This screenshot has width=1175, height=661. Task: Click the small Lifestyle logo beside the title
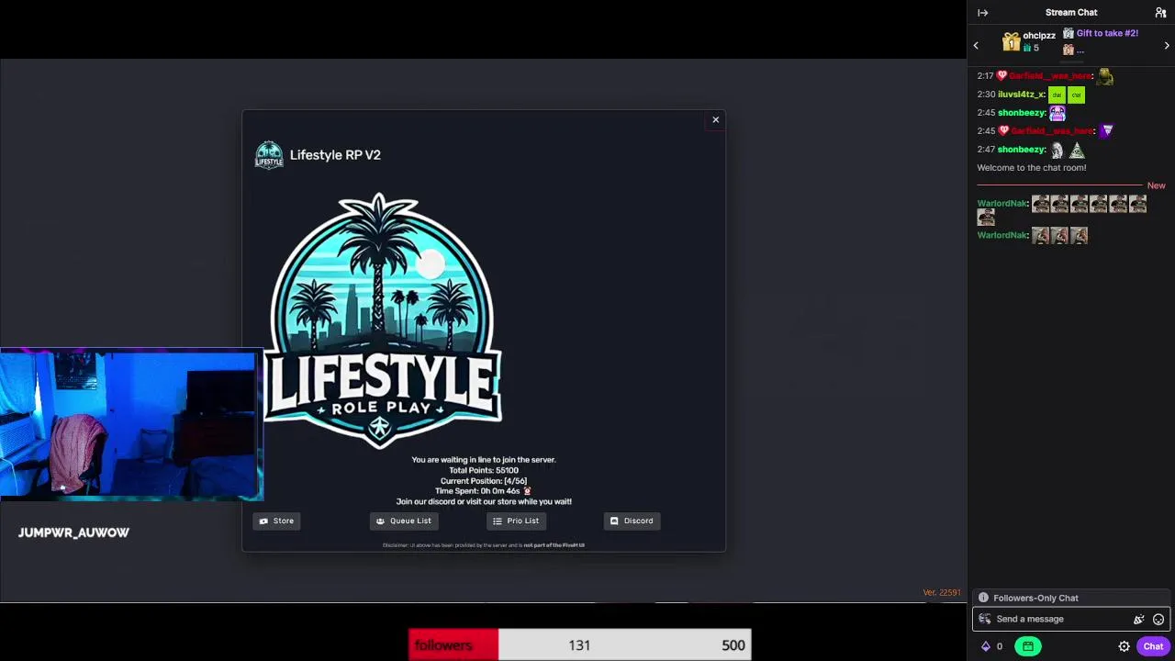coord(269,155)
